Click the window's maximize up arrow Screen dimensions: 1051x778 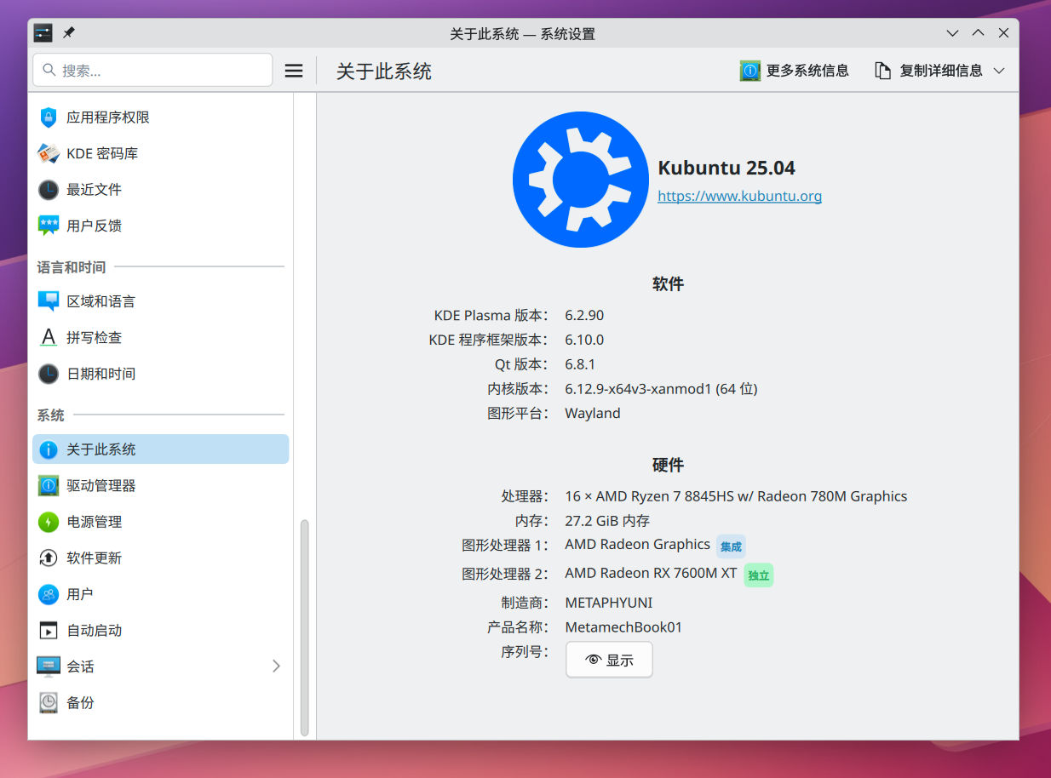[979, 33]
